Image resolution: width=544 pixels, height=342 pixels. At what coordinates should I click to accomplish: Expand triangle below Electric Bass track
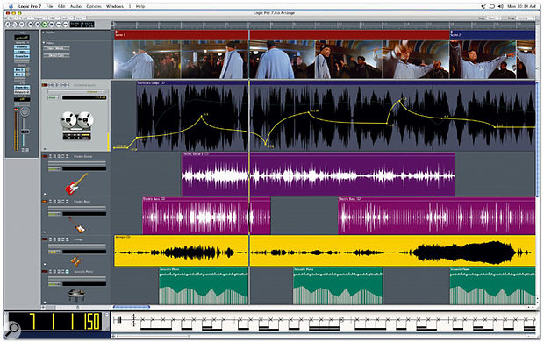point(45,232)
